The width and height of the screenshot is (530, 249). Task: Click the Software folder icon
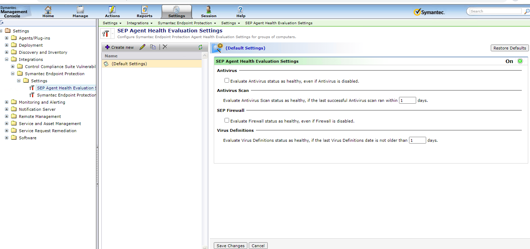point(14,138)
